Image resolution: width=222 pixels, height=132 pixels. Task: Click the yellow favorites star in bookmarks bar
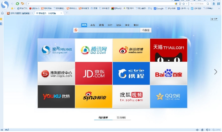pos(12,9)
